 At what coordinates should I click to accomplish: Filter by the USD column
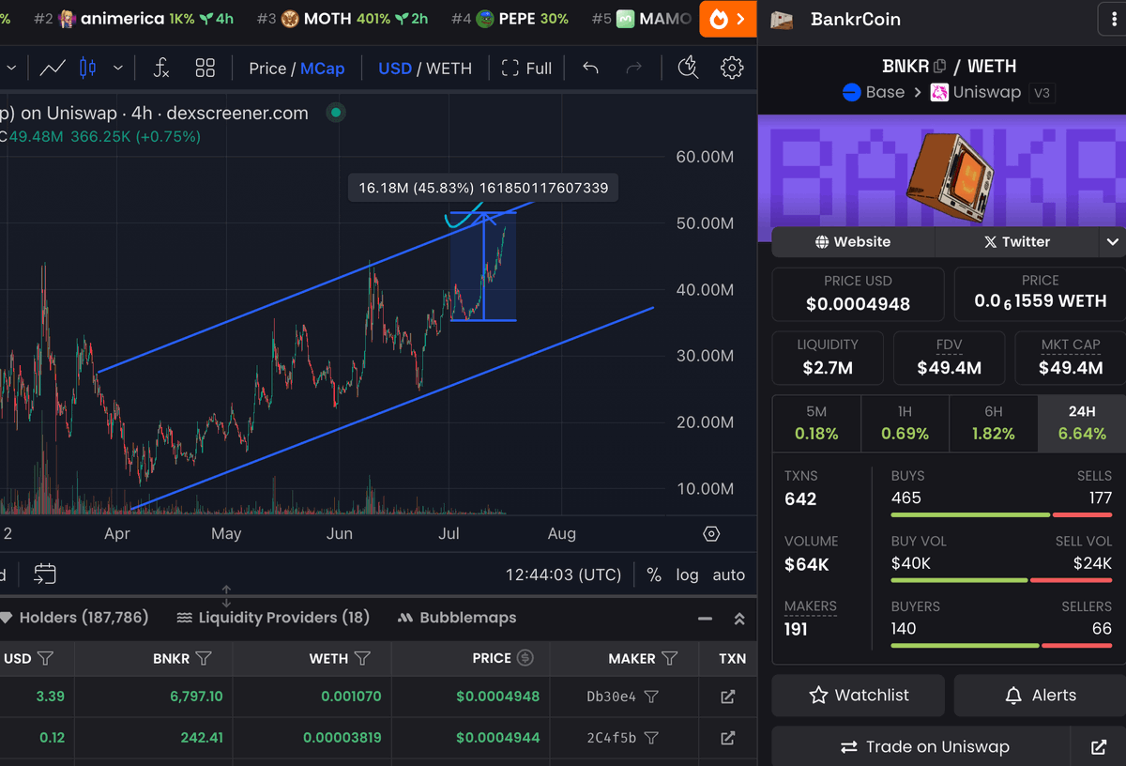(44, 658)
